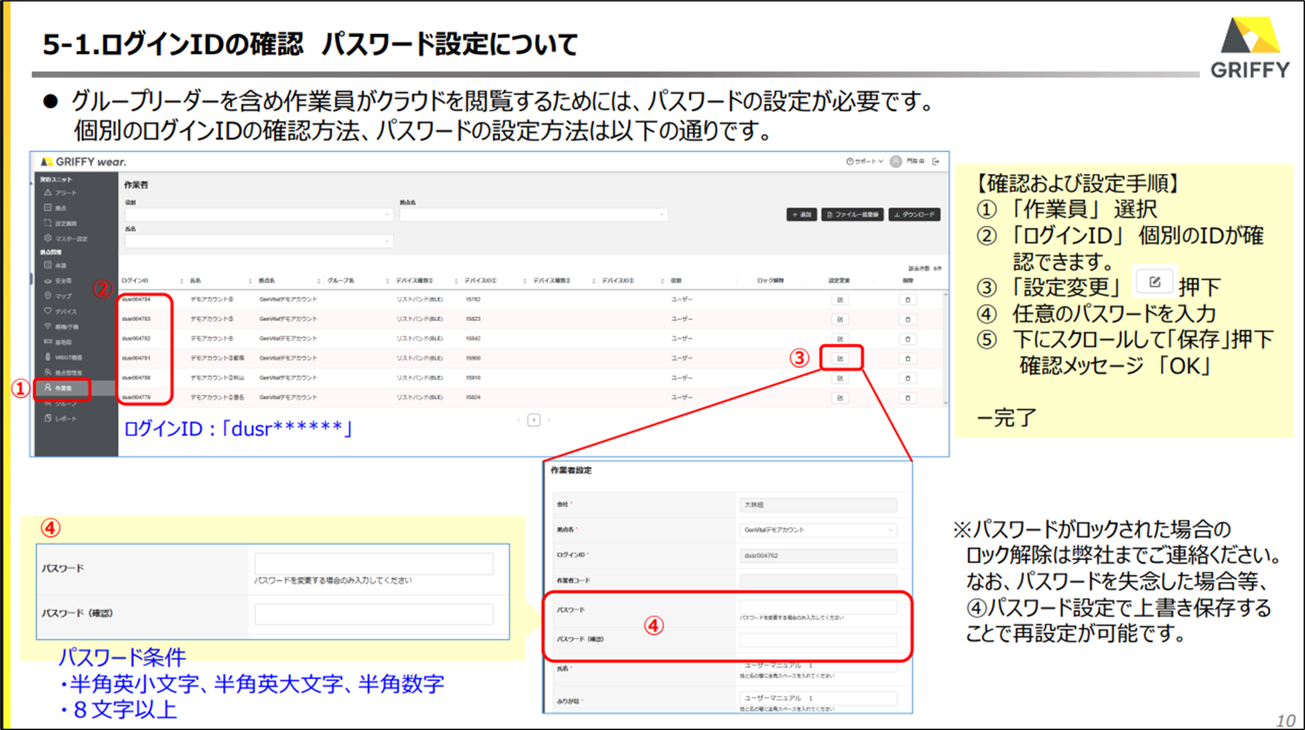Click the edit icon in the dusr004784 row
1305x730 pixels.
[x=840, y=300]
